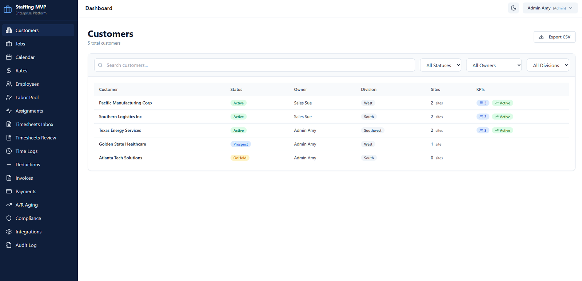Click the Active KPI badge for Southern Logistics
Viewport: 582px width, 281px height.
pyautogui.click(x=502, y=117)
